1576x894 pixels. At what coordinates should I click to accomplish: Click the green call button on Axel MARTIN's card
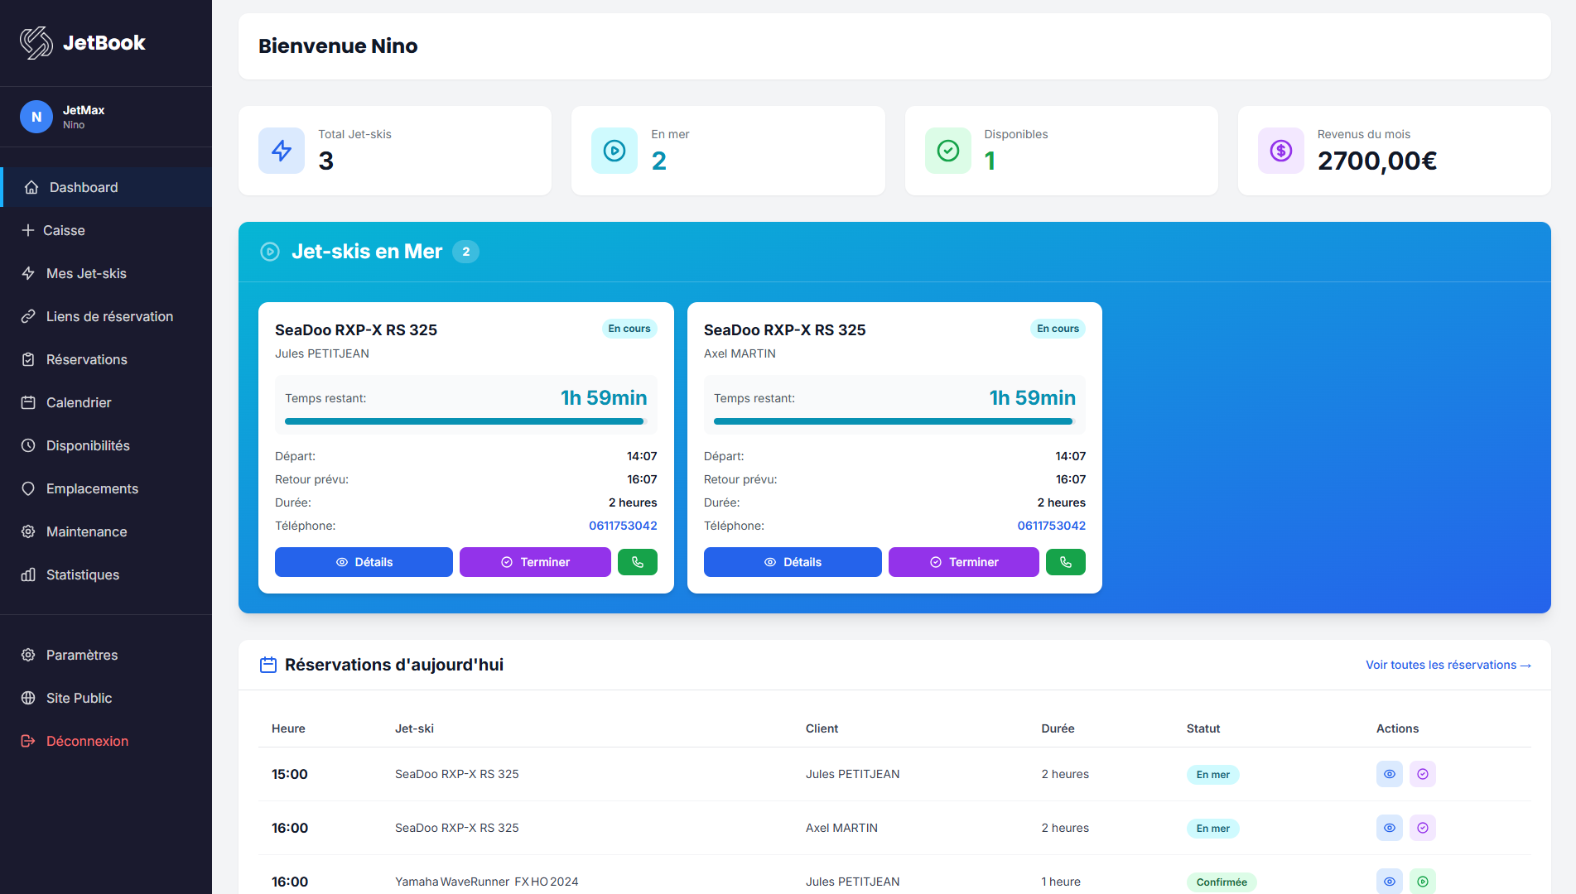coord(1065,562)
